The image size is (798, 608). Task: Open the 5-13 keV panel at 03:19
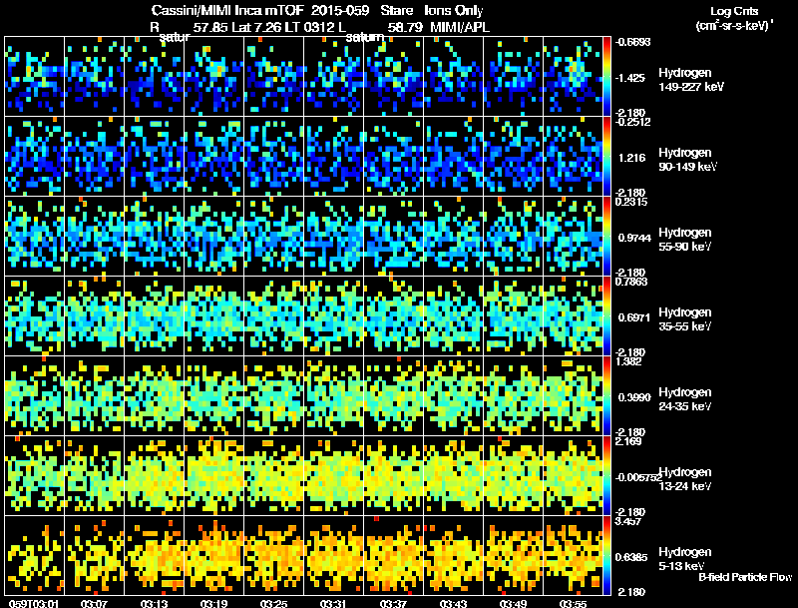click(x=214, y=556)
